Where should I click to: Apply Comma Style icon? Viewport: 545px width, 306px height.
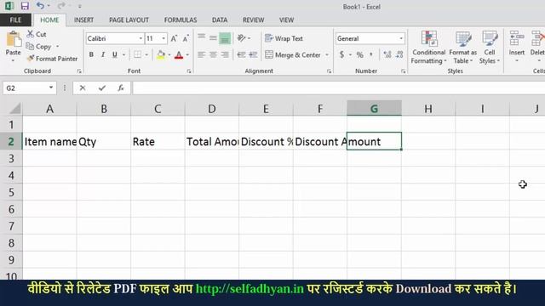pyautogui.click(x=371, y=54)
